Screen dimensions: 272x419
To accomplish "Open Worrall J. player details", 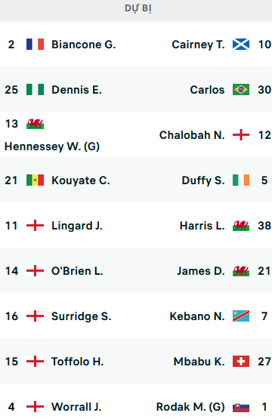I will pos(76,407).
